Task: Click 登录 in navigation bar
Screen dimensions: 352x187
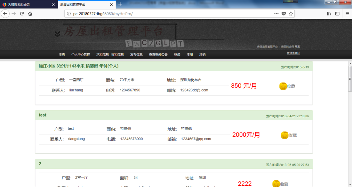Action: coord(177,54)
